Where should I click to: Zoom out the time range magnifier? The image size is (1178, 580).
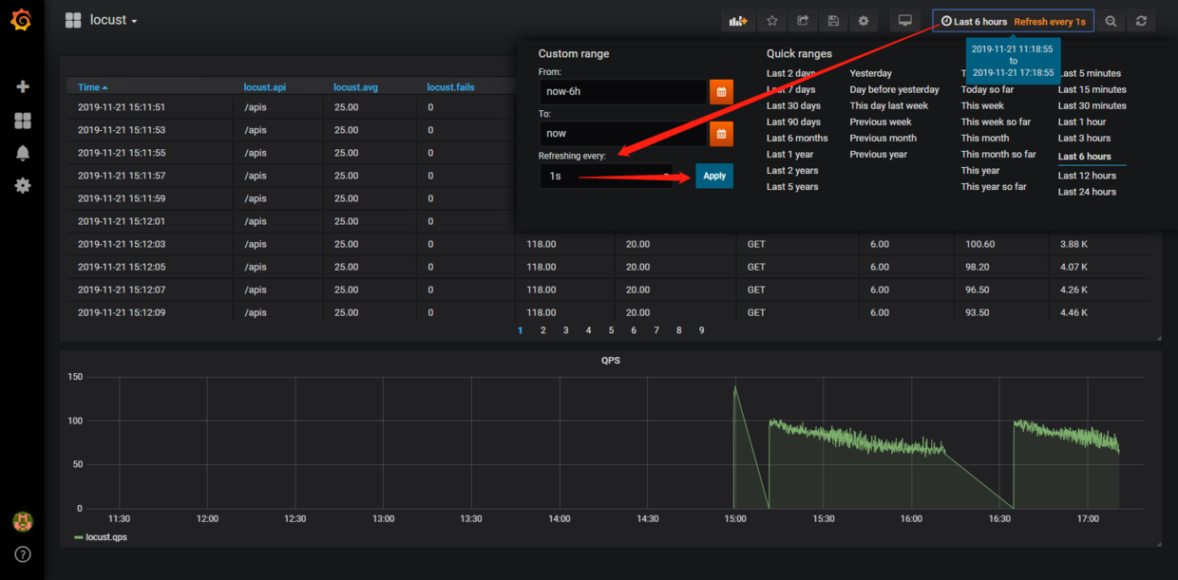1111,20
